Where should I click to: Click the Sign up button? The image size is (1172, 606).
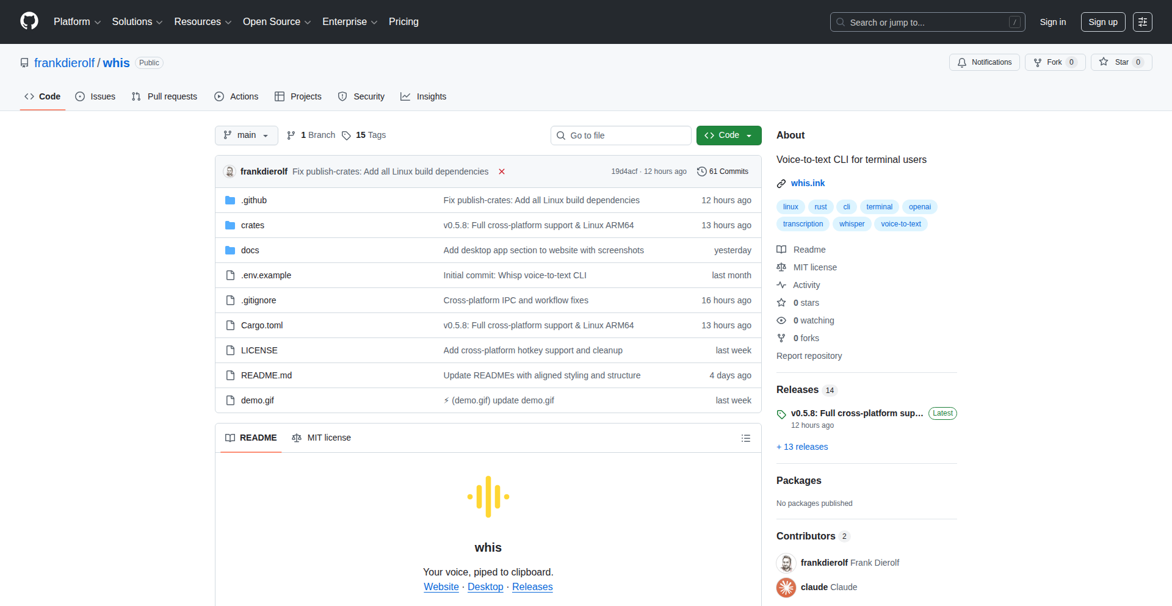pyautogui.click(x=1102, y=22)
